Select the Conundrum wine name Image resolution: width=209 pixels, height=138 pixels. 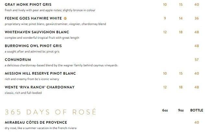point(18,60)
